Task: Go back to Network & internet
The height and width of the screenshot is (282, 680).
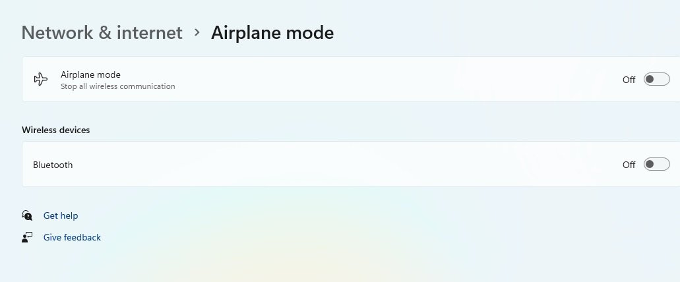Action: [x=102, y=32]
